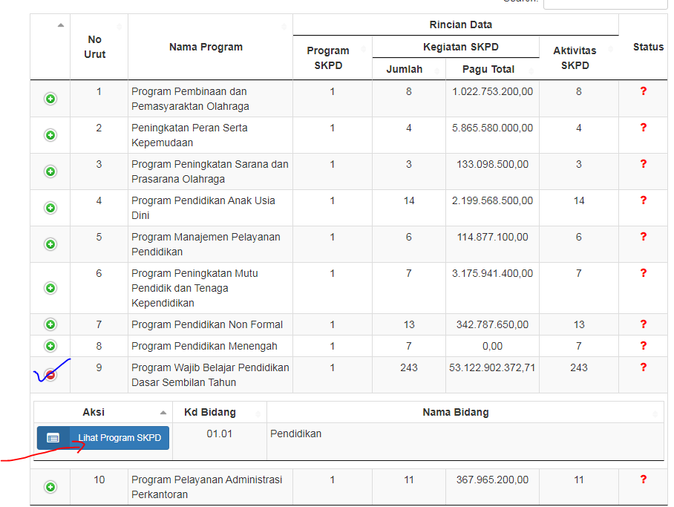Click status question mark for row 5

coord(643,237)
